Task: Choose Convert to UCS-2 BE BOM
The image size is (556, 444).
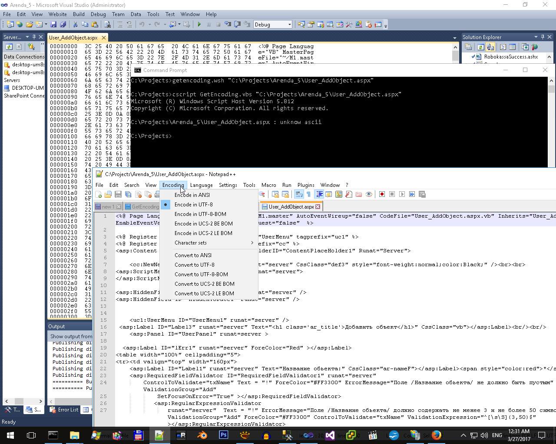Action: tap(204, 284)
